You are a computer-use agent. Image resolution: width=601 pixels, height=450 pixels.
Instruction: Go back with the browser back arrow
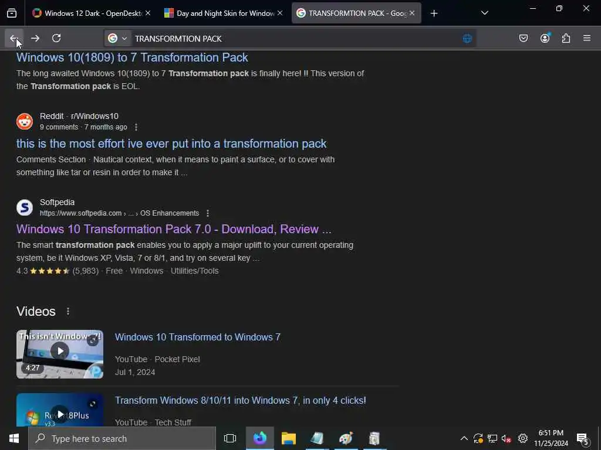14,38
